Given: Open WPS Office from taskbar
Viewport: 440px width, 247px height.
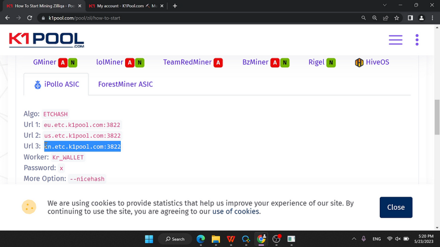Looking at the screenshot, I should click(231, 239).
